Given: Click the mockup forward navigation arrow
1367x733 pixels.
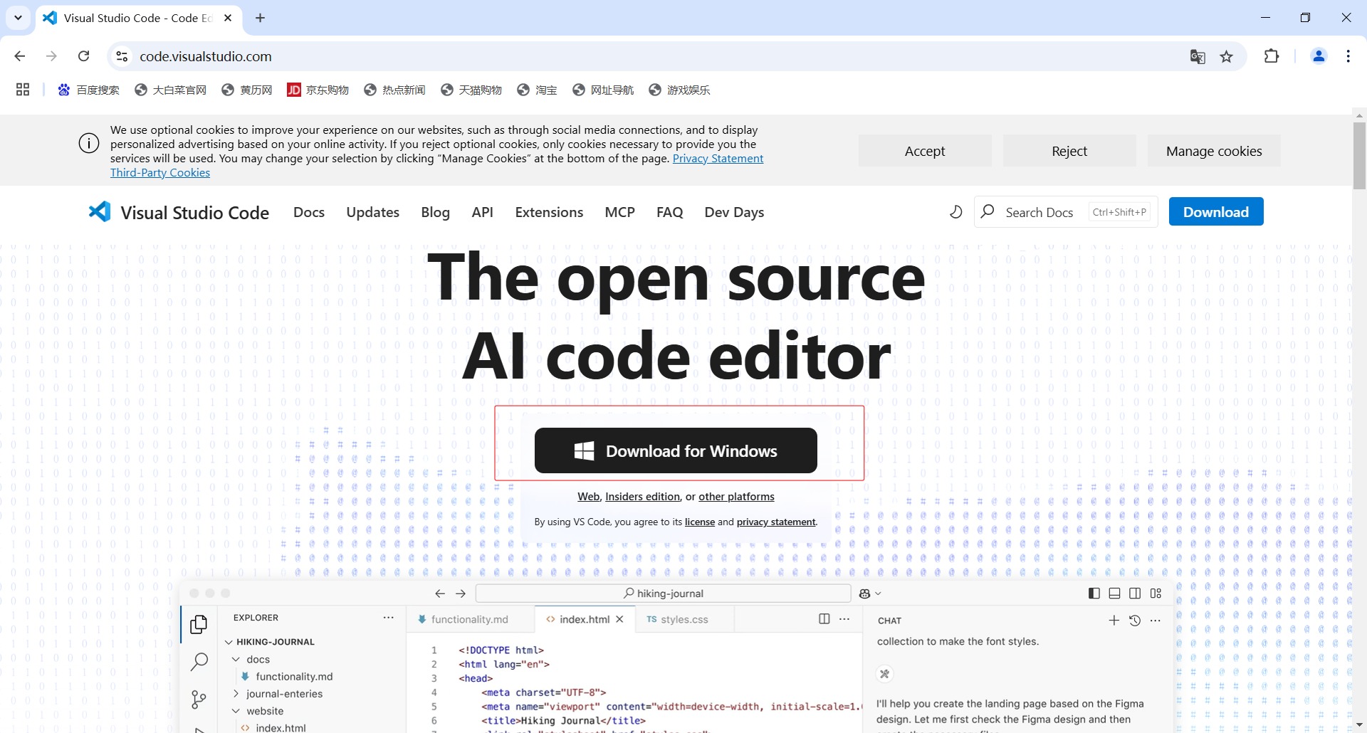Looking at the screenshot, I should [x=461, y=594].
